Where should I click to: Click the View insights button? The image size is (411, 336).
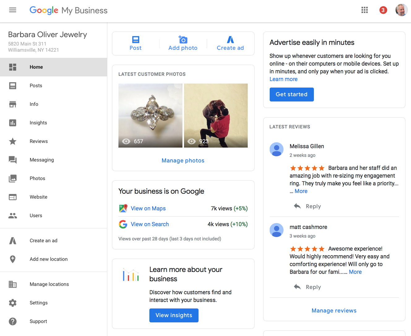coord(174,315)
